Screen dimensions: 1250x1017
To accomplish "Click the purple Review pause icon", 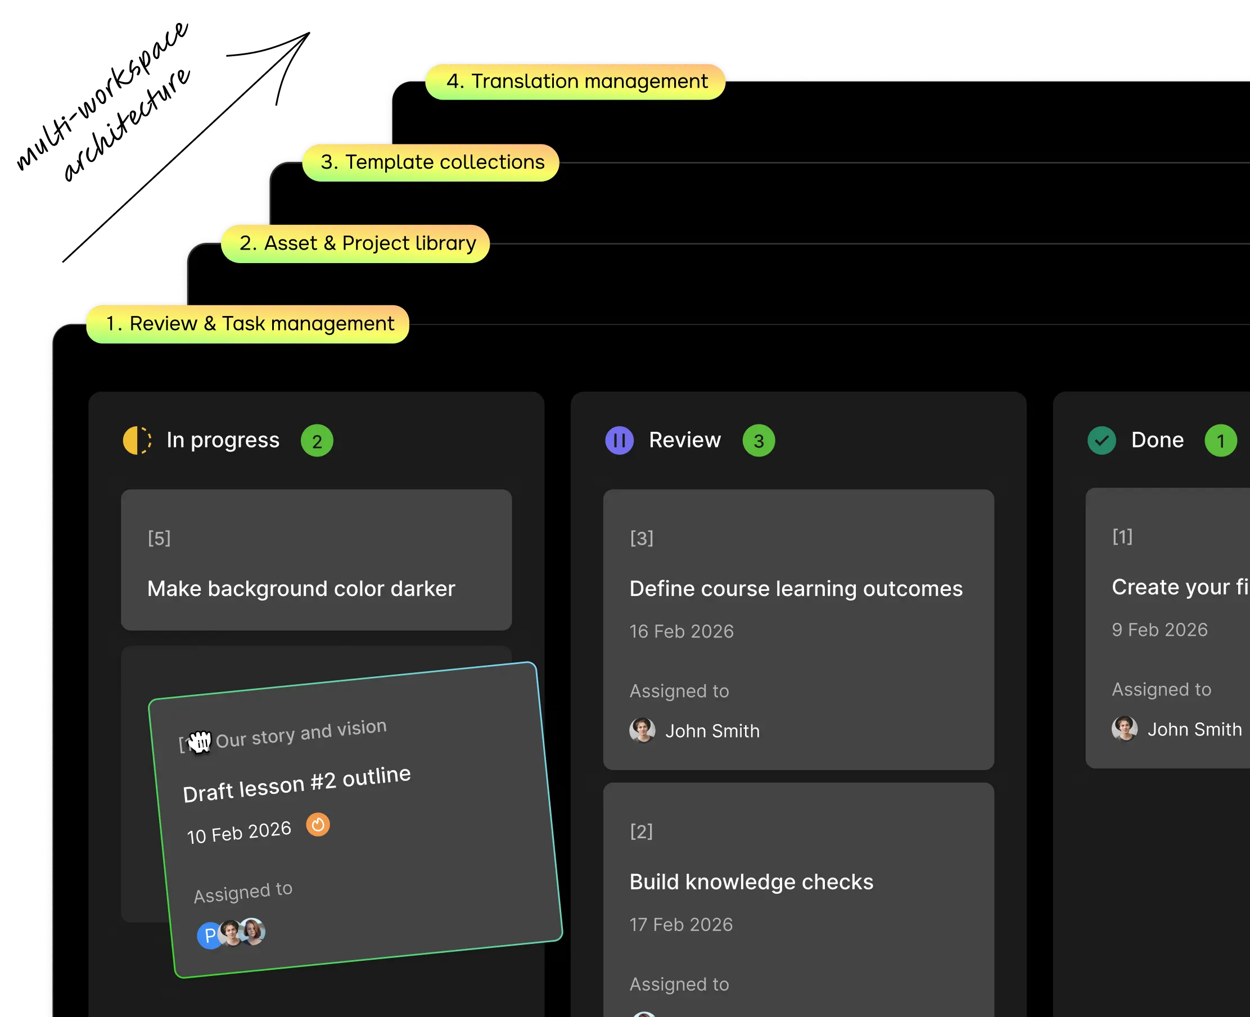I will (x=619, y=441).
